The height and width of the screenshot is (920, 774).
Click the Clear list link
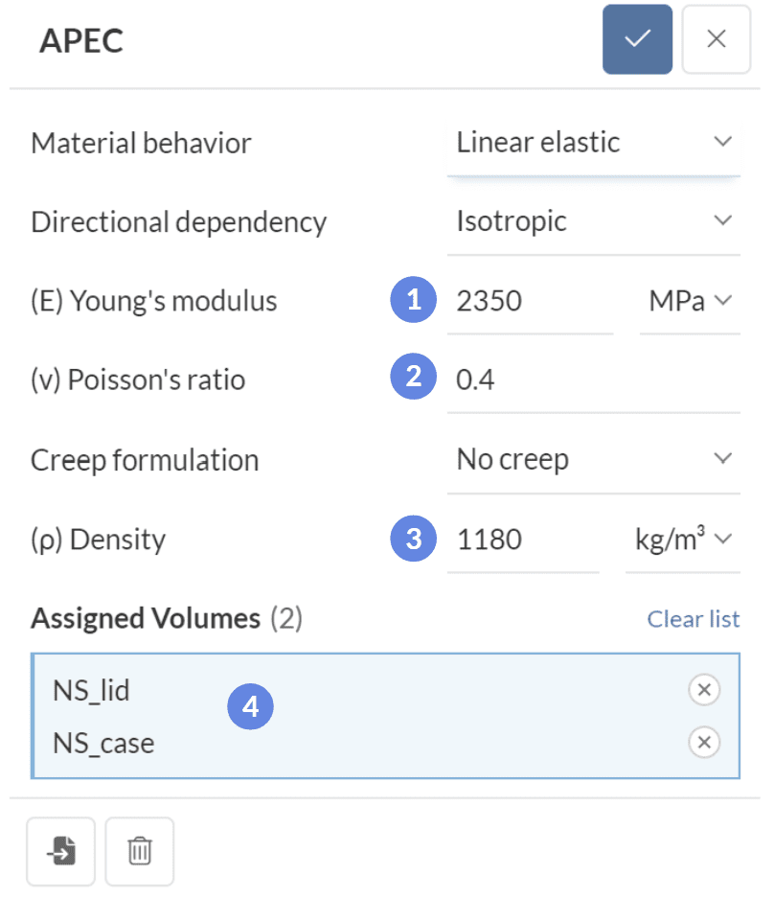[694, 619]
